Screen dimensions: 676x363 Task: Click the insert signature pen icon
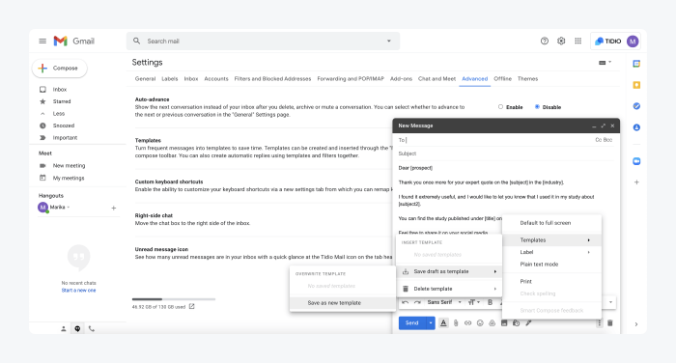click(528, 322)
